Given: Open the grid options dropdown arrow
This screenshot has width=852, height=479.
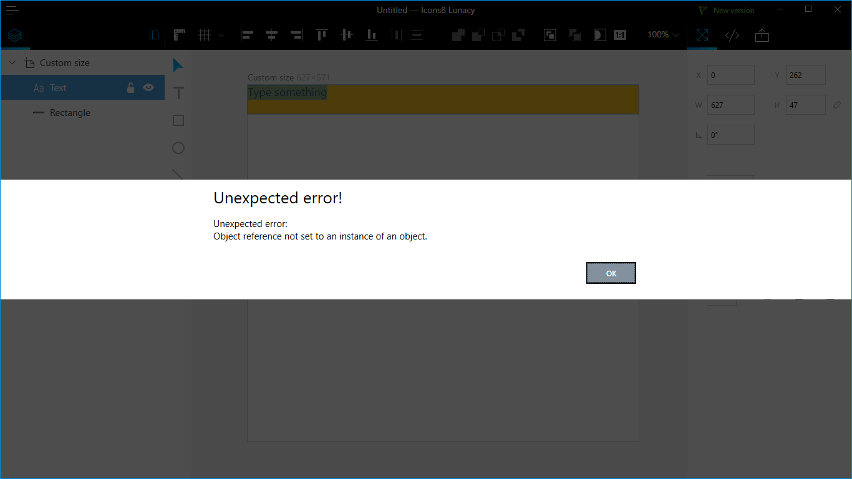Looking at the screenshot, I should click(221, 35).
